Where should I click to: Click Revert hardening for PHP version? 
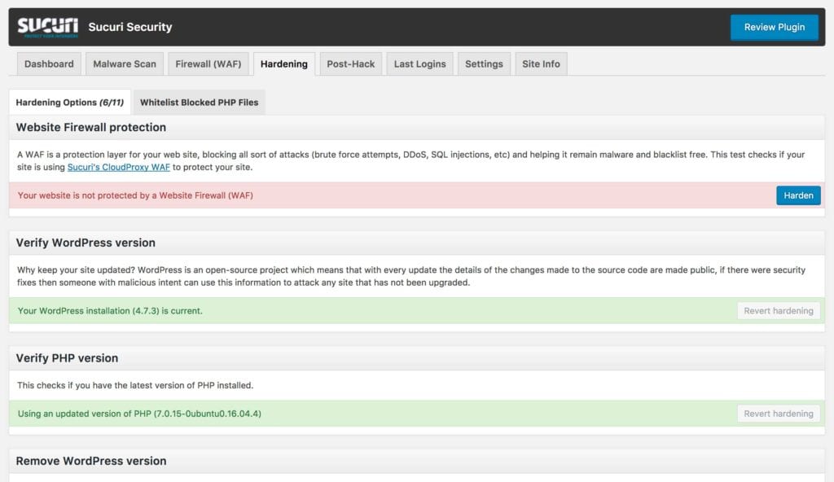point(778,414)
